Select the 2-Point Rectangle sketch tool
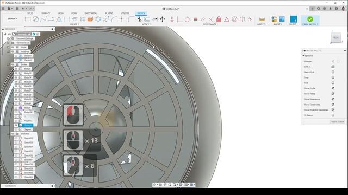 click(x=28, y=19)
